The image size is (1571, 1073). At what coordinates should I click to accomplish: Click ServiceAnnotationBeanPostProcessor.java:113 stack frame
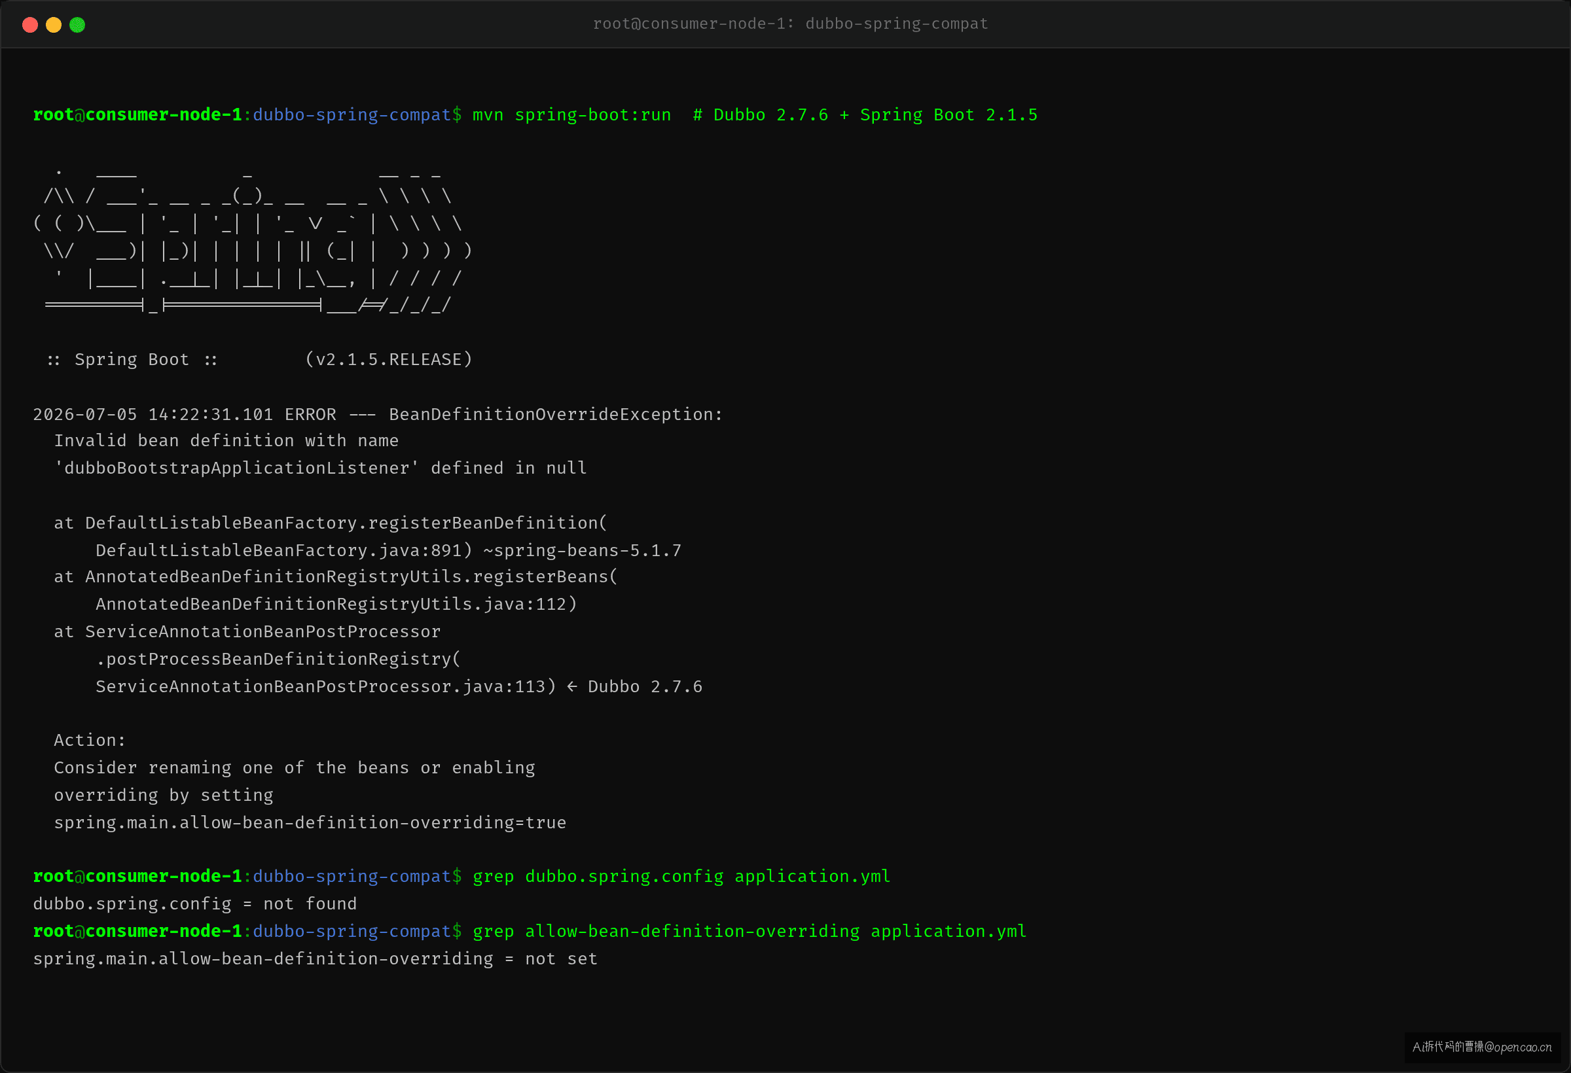coord(326,686)
